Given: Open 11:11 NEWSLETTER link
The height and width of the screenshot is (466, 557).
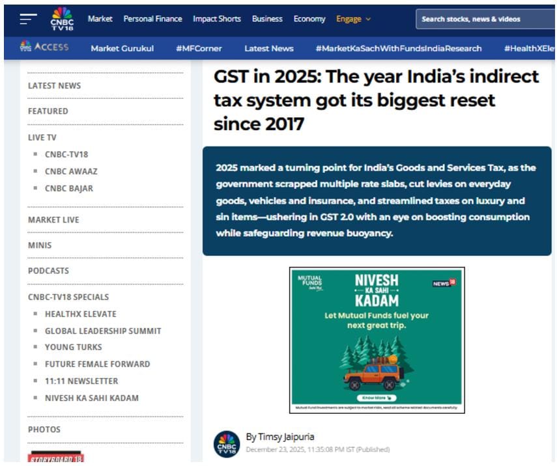Looking at the screenshot, I should 81,381.
